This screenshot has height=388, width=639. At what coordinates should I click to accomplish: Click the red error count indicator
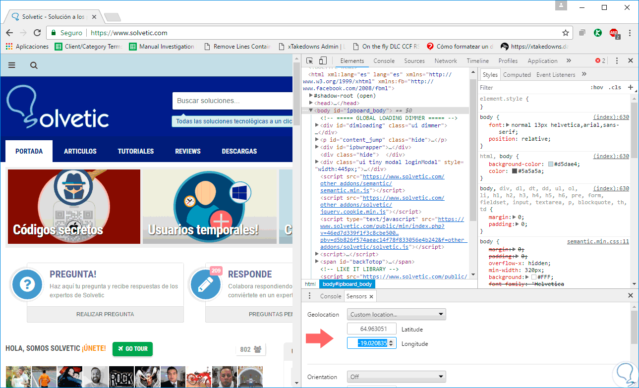coord(600,60)
